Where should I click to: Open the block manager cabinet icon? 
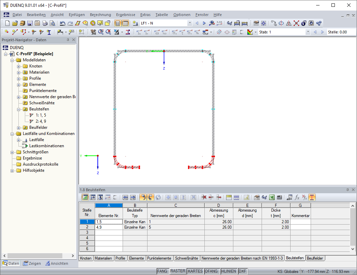point(22,23)
